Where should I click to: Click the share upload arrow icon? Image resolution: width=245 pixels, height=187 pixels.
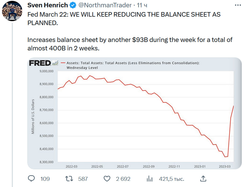pos(203,179)
